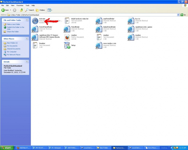Image resolution: width=188 pixels, height=150 pixels.
Task: Collapse the Details panel
Action: point(27,62)
